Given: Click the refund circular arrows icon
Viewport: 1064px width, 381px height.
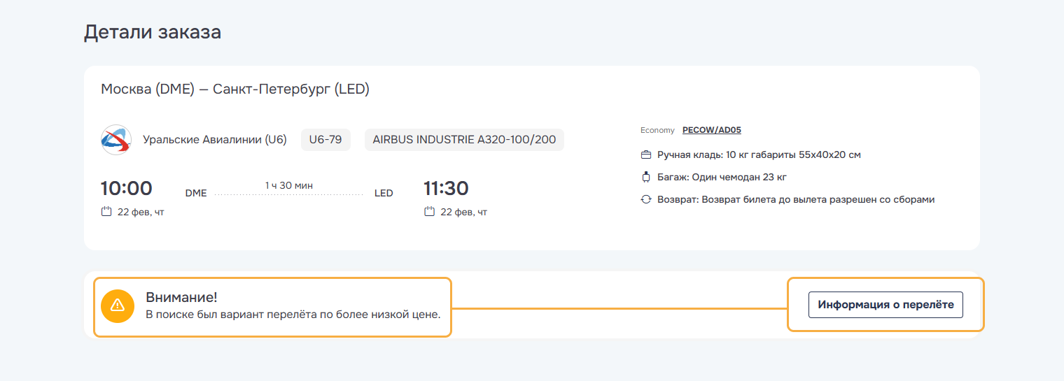Looking at the screenshot, I should point(646,199).
